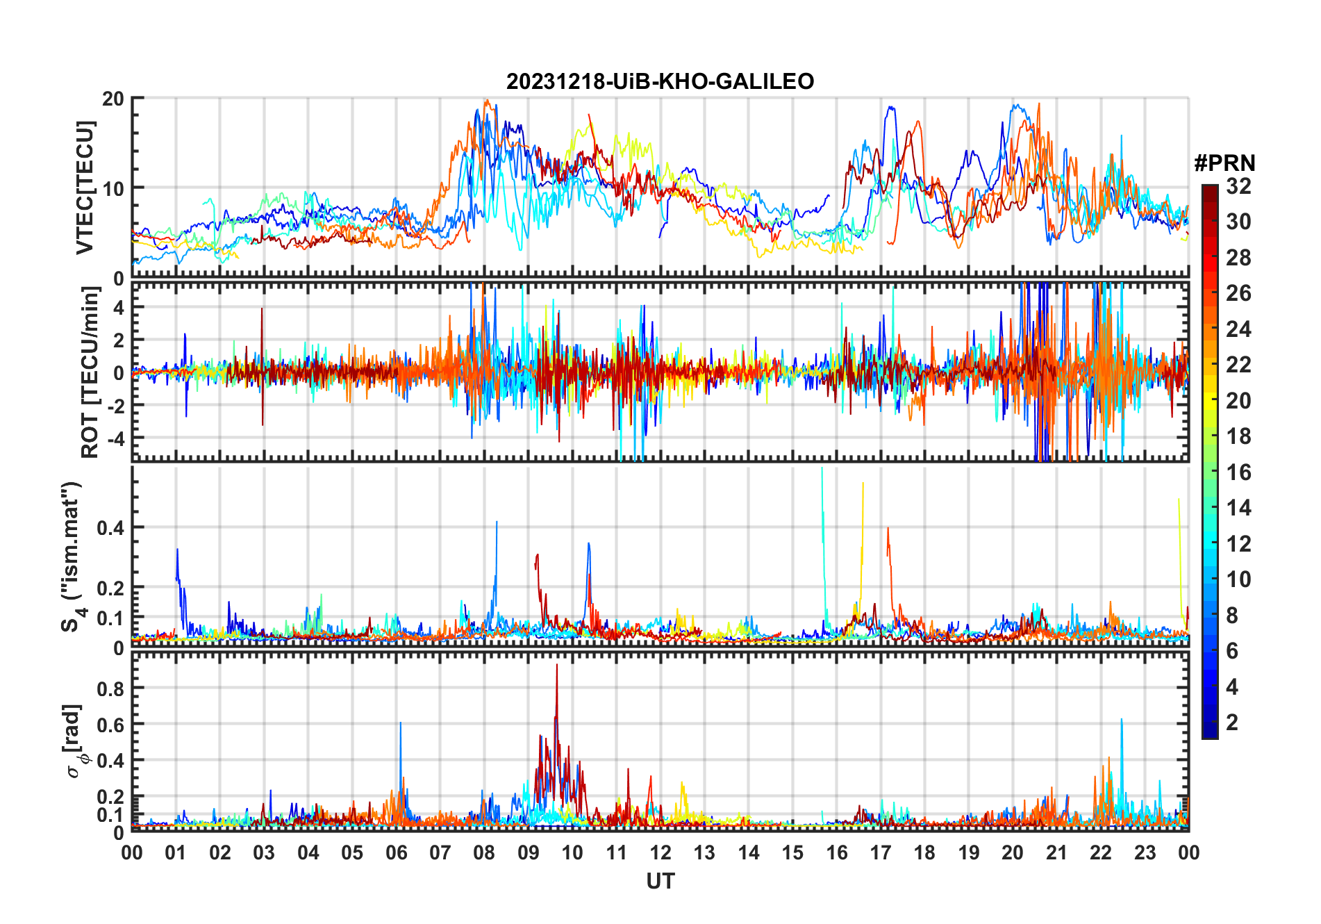Click the "01" hour label on the UT axis
The width and height of the screenshot is (1321, 924).
[176, 852]
